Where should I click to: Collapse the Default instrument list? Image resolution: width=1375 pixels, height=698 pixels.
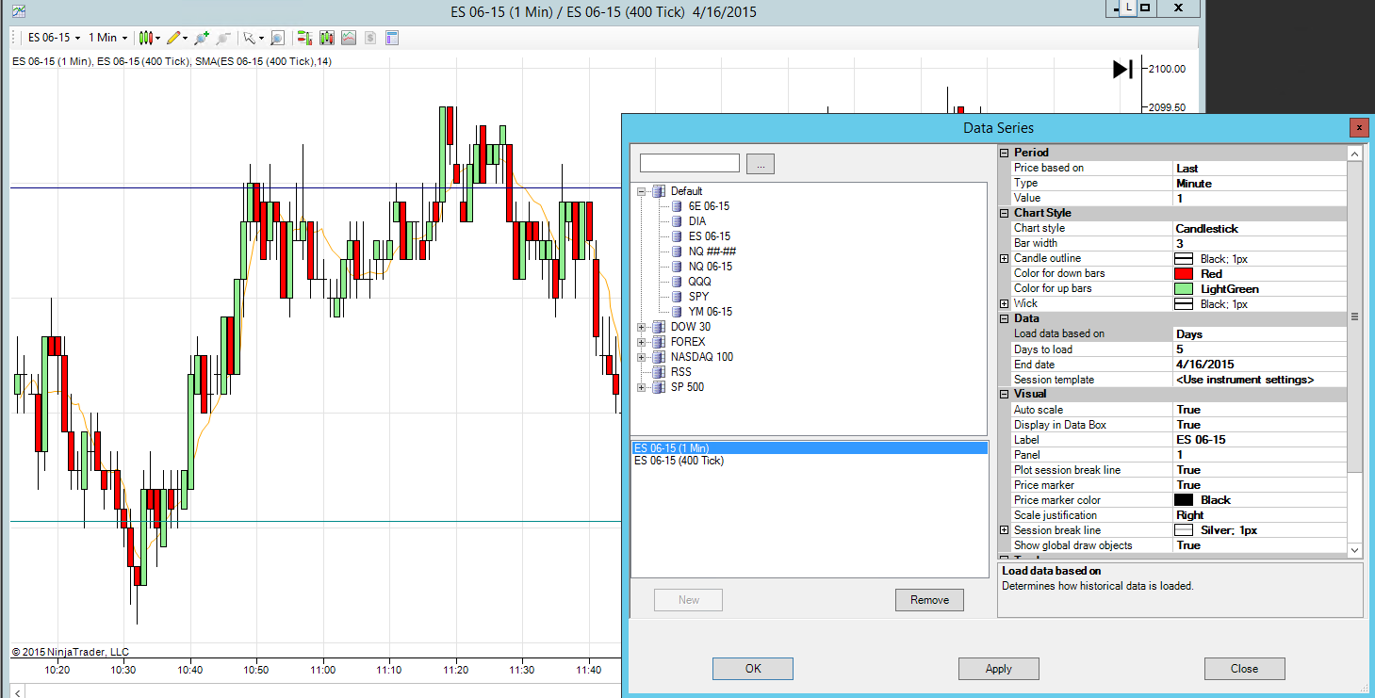(642, 191)
